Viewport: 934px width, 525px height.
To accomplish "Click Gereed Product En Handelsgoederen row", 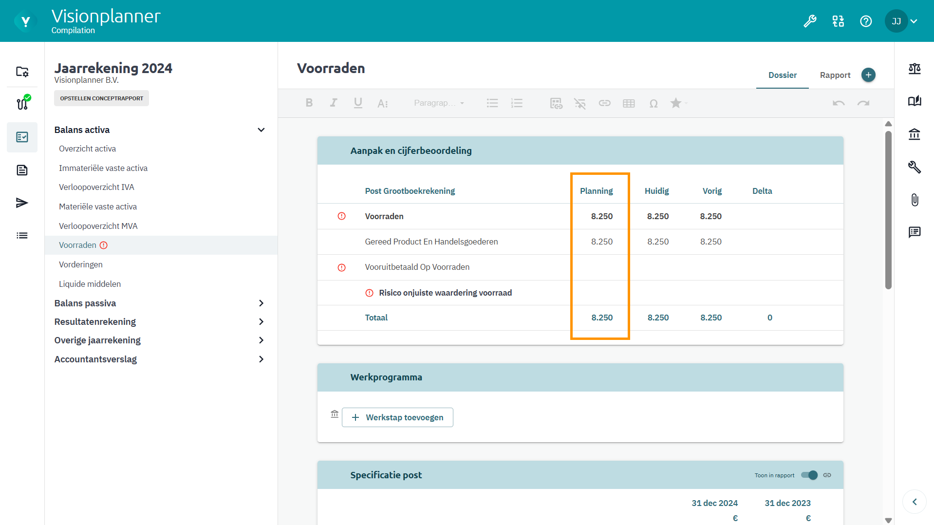I will coord(580,242).
